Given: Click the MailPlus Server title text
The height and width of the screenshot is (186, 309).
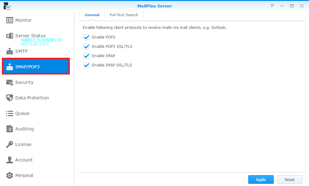Looking at the screenshot, I should pyautogui.click(x=155, y=6).
